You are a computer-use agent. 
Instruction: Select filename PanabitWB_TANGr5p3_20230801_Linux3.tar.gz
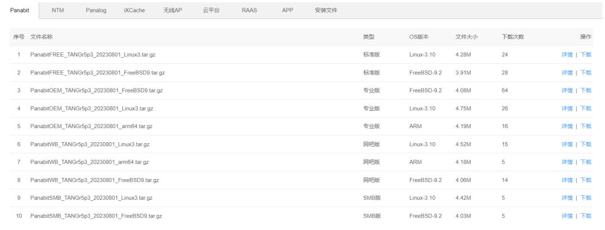pos(90,144)
